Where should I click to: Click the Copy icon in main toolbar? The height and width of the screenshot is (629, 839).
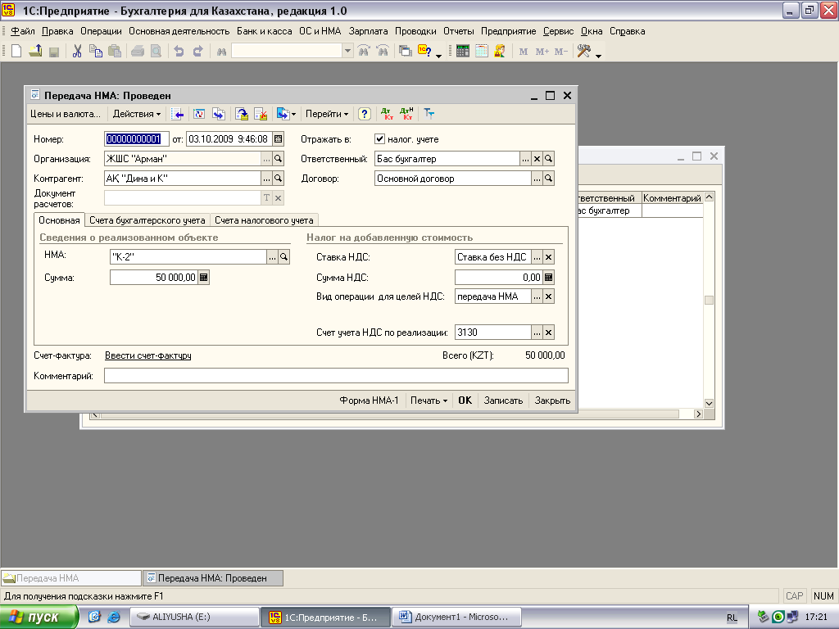[x=96, y=52]
